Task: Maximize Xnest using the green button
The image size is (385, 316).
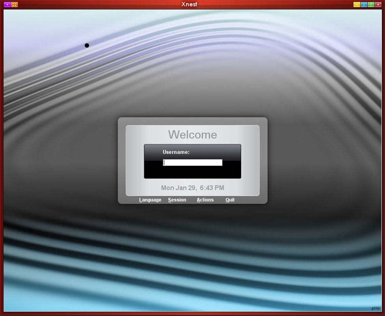Action: (x=371, y=4)
